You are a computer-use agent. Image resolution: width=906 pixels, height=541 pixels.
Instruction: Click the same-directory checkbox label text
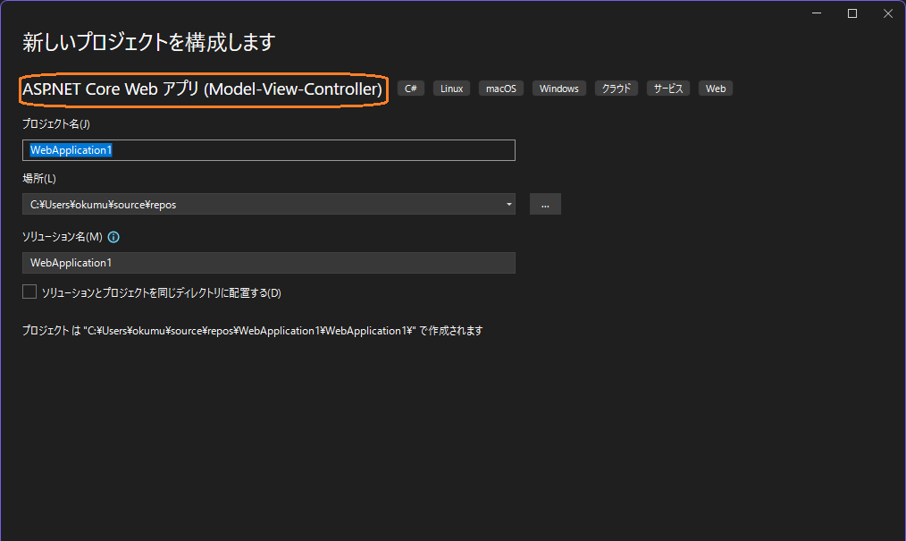161,293
